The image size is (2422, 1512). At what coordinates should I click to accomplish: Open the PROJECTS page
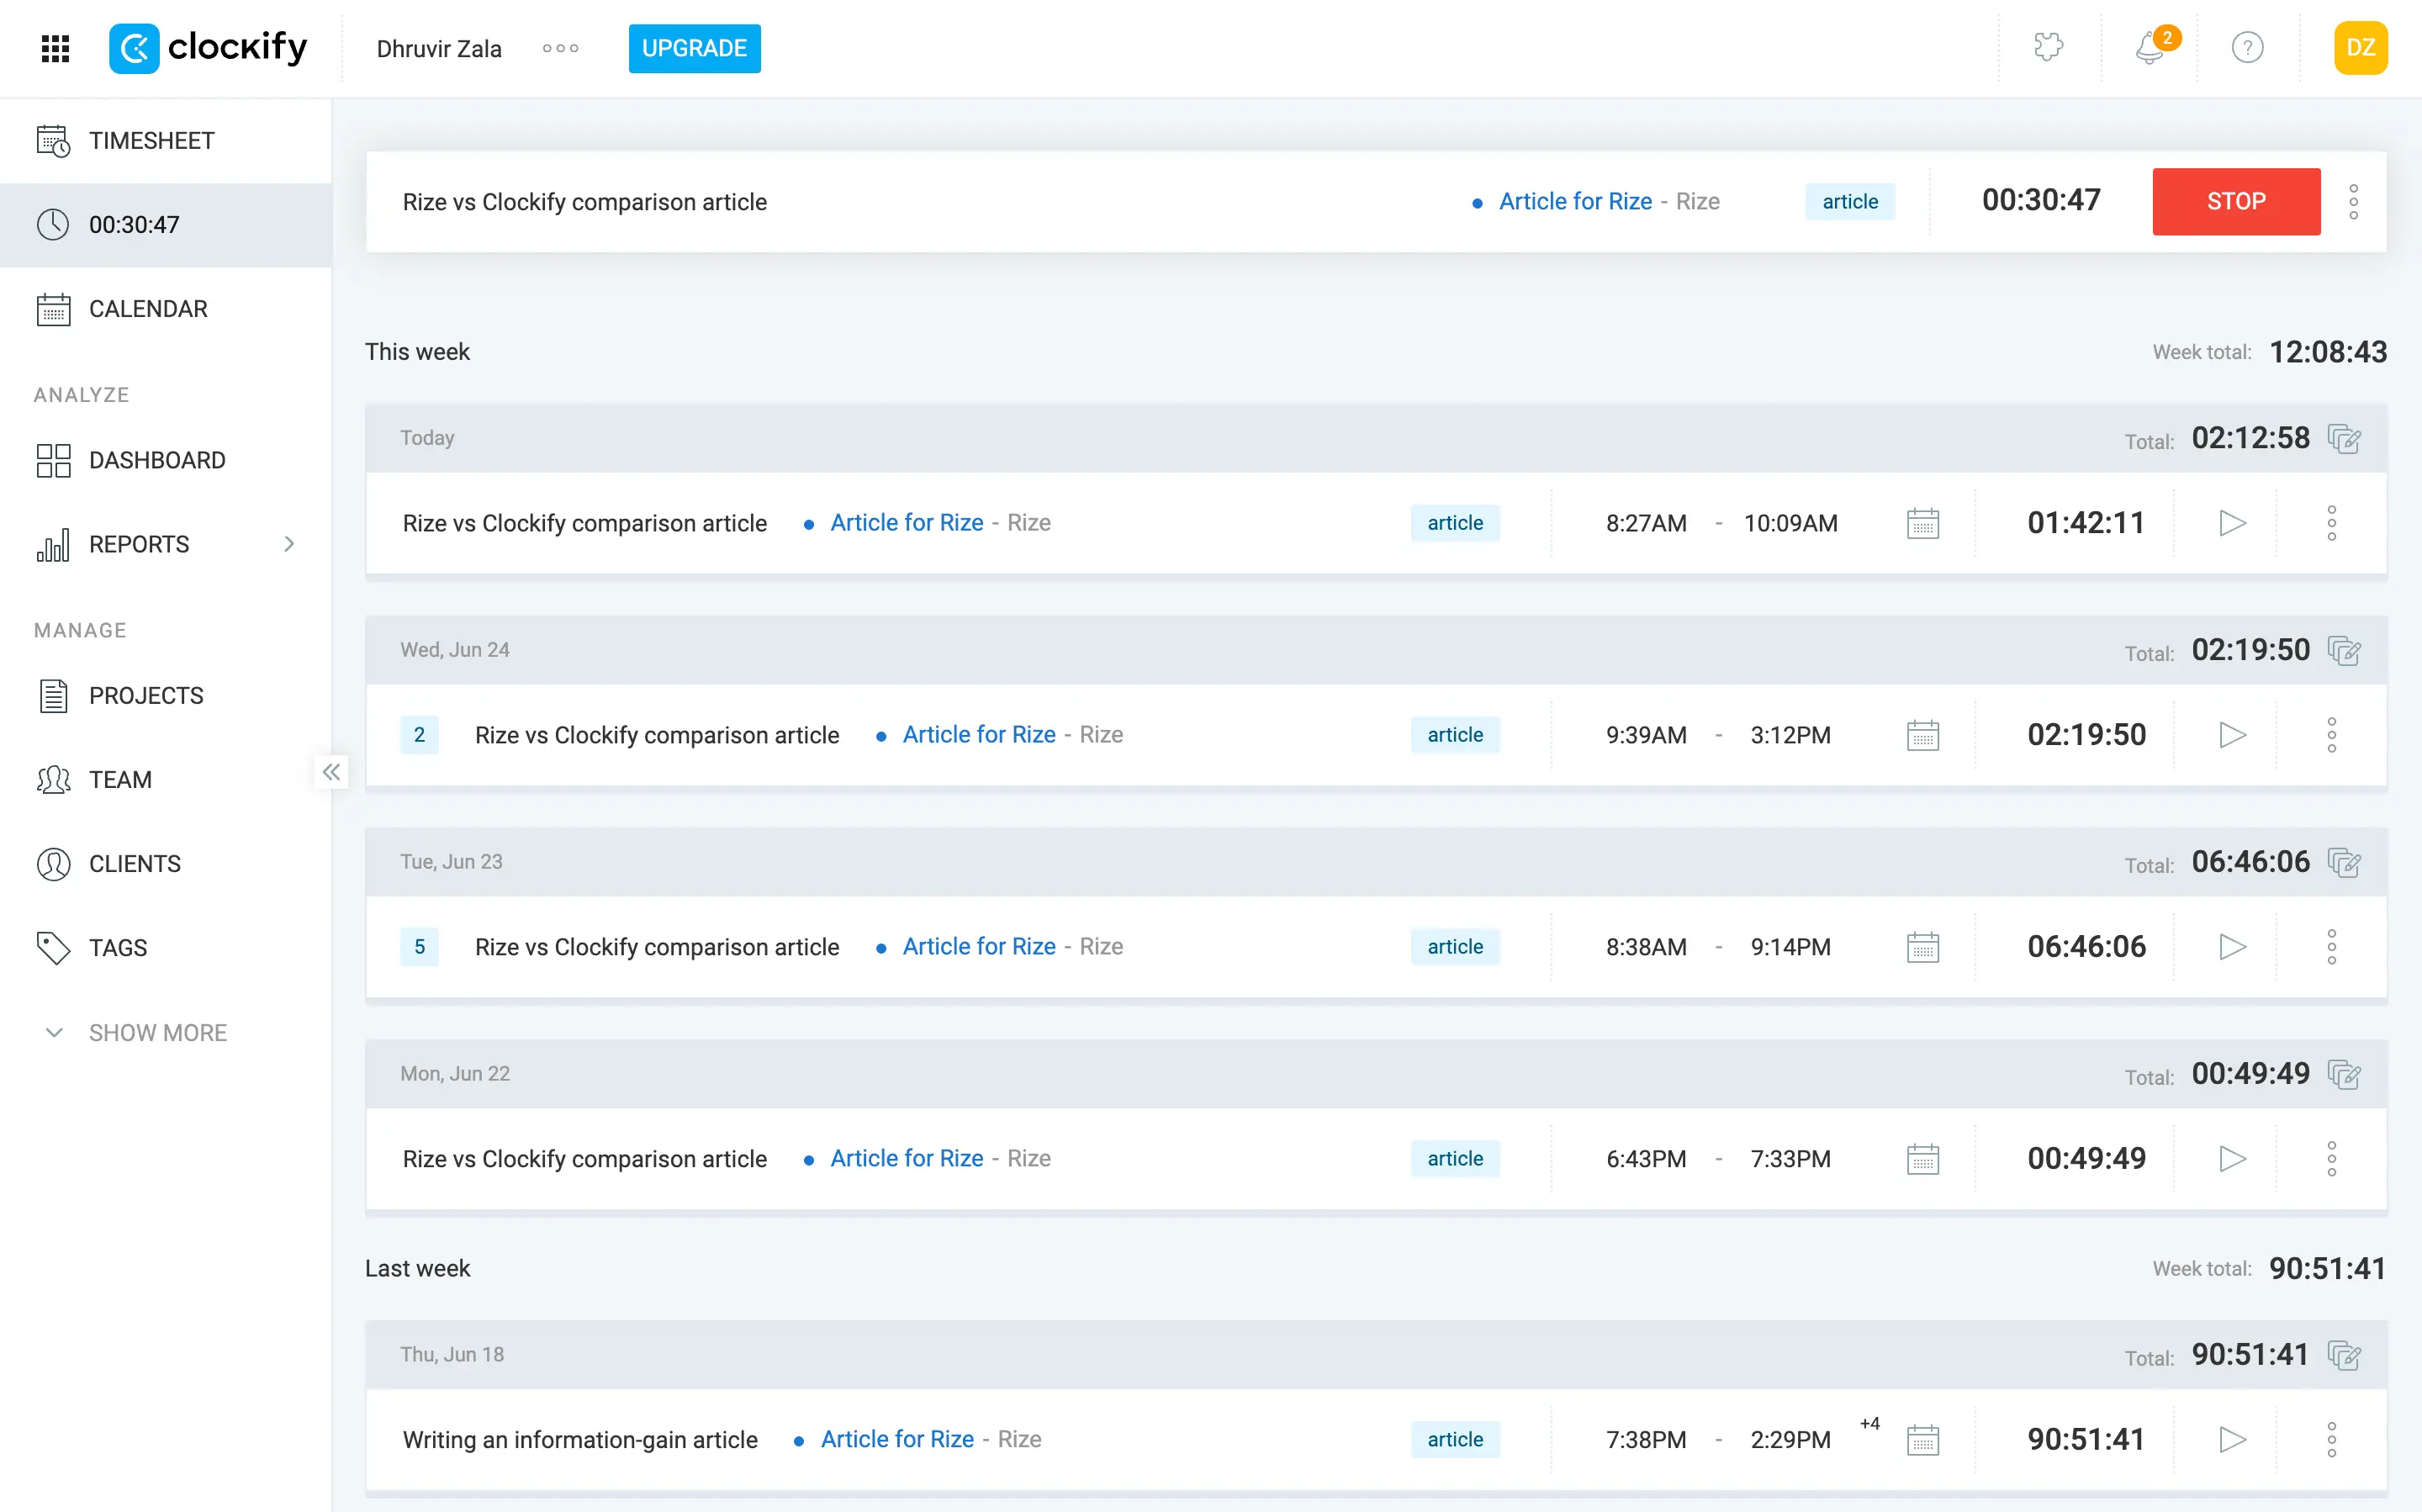pyautogui.click(x=166, y=695)
